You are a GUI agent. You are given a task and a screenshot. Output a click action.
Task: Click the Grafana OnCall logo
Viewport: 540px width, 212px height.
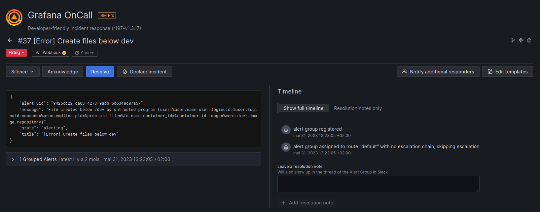coord(14,17)
